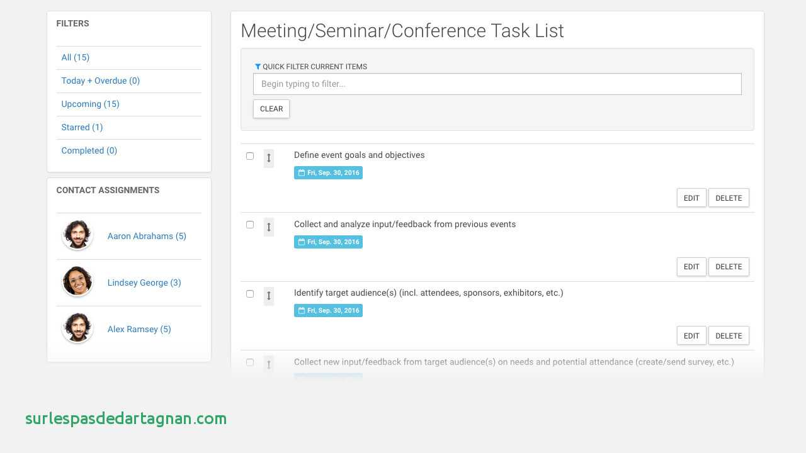Screen dimensions: 806x453
Task: Check off Define event goals and objectives
Action: point(250,156)
